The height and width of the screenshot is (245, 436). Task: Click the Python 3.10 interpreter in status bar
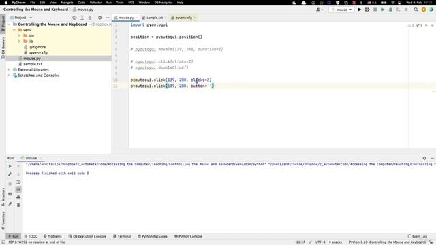pyautogui.click(x=387, y=242)
